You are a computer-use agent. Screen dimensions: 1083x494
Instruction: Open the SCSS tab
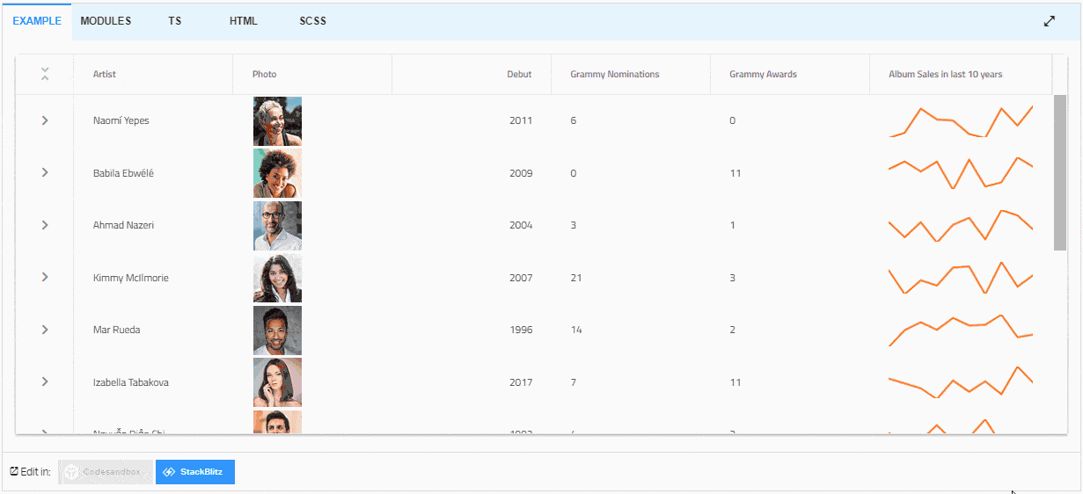click(x=312, y=21)
